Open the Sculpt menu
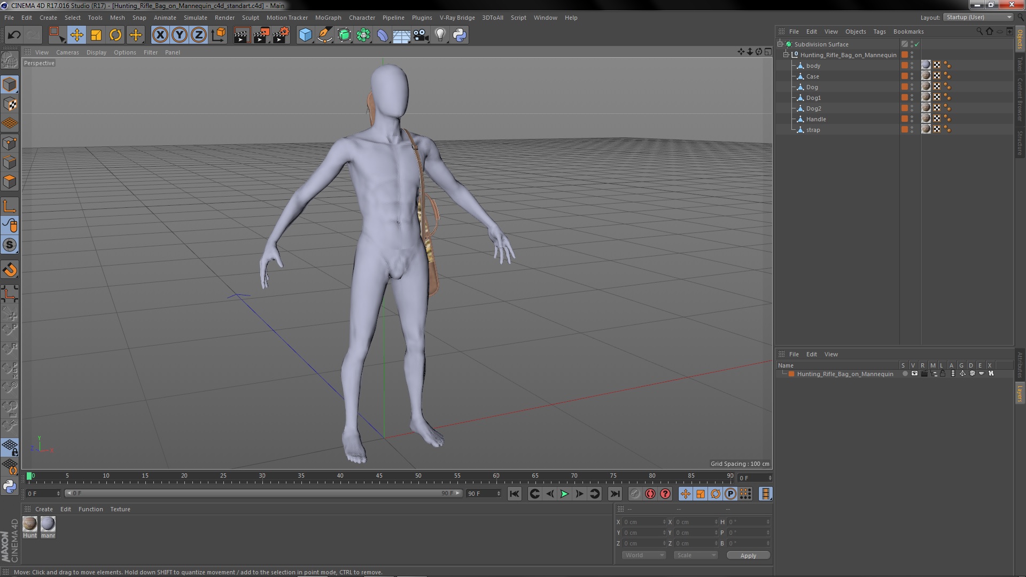 click(250, 18)
